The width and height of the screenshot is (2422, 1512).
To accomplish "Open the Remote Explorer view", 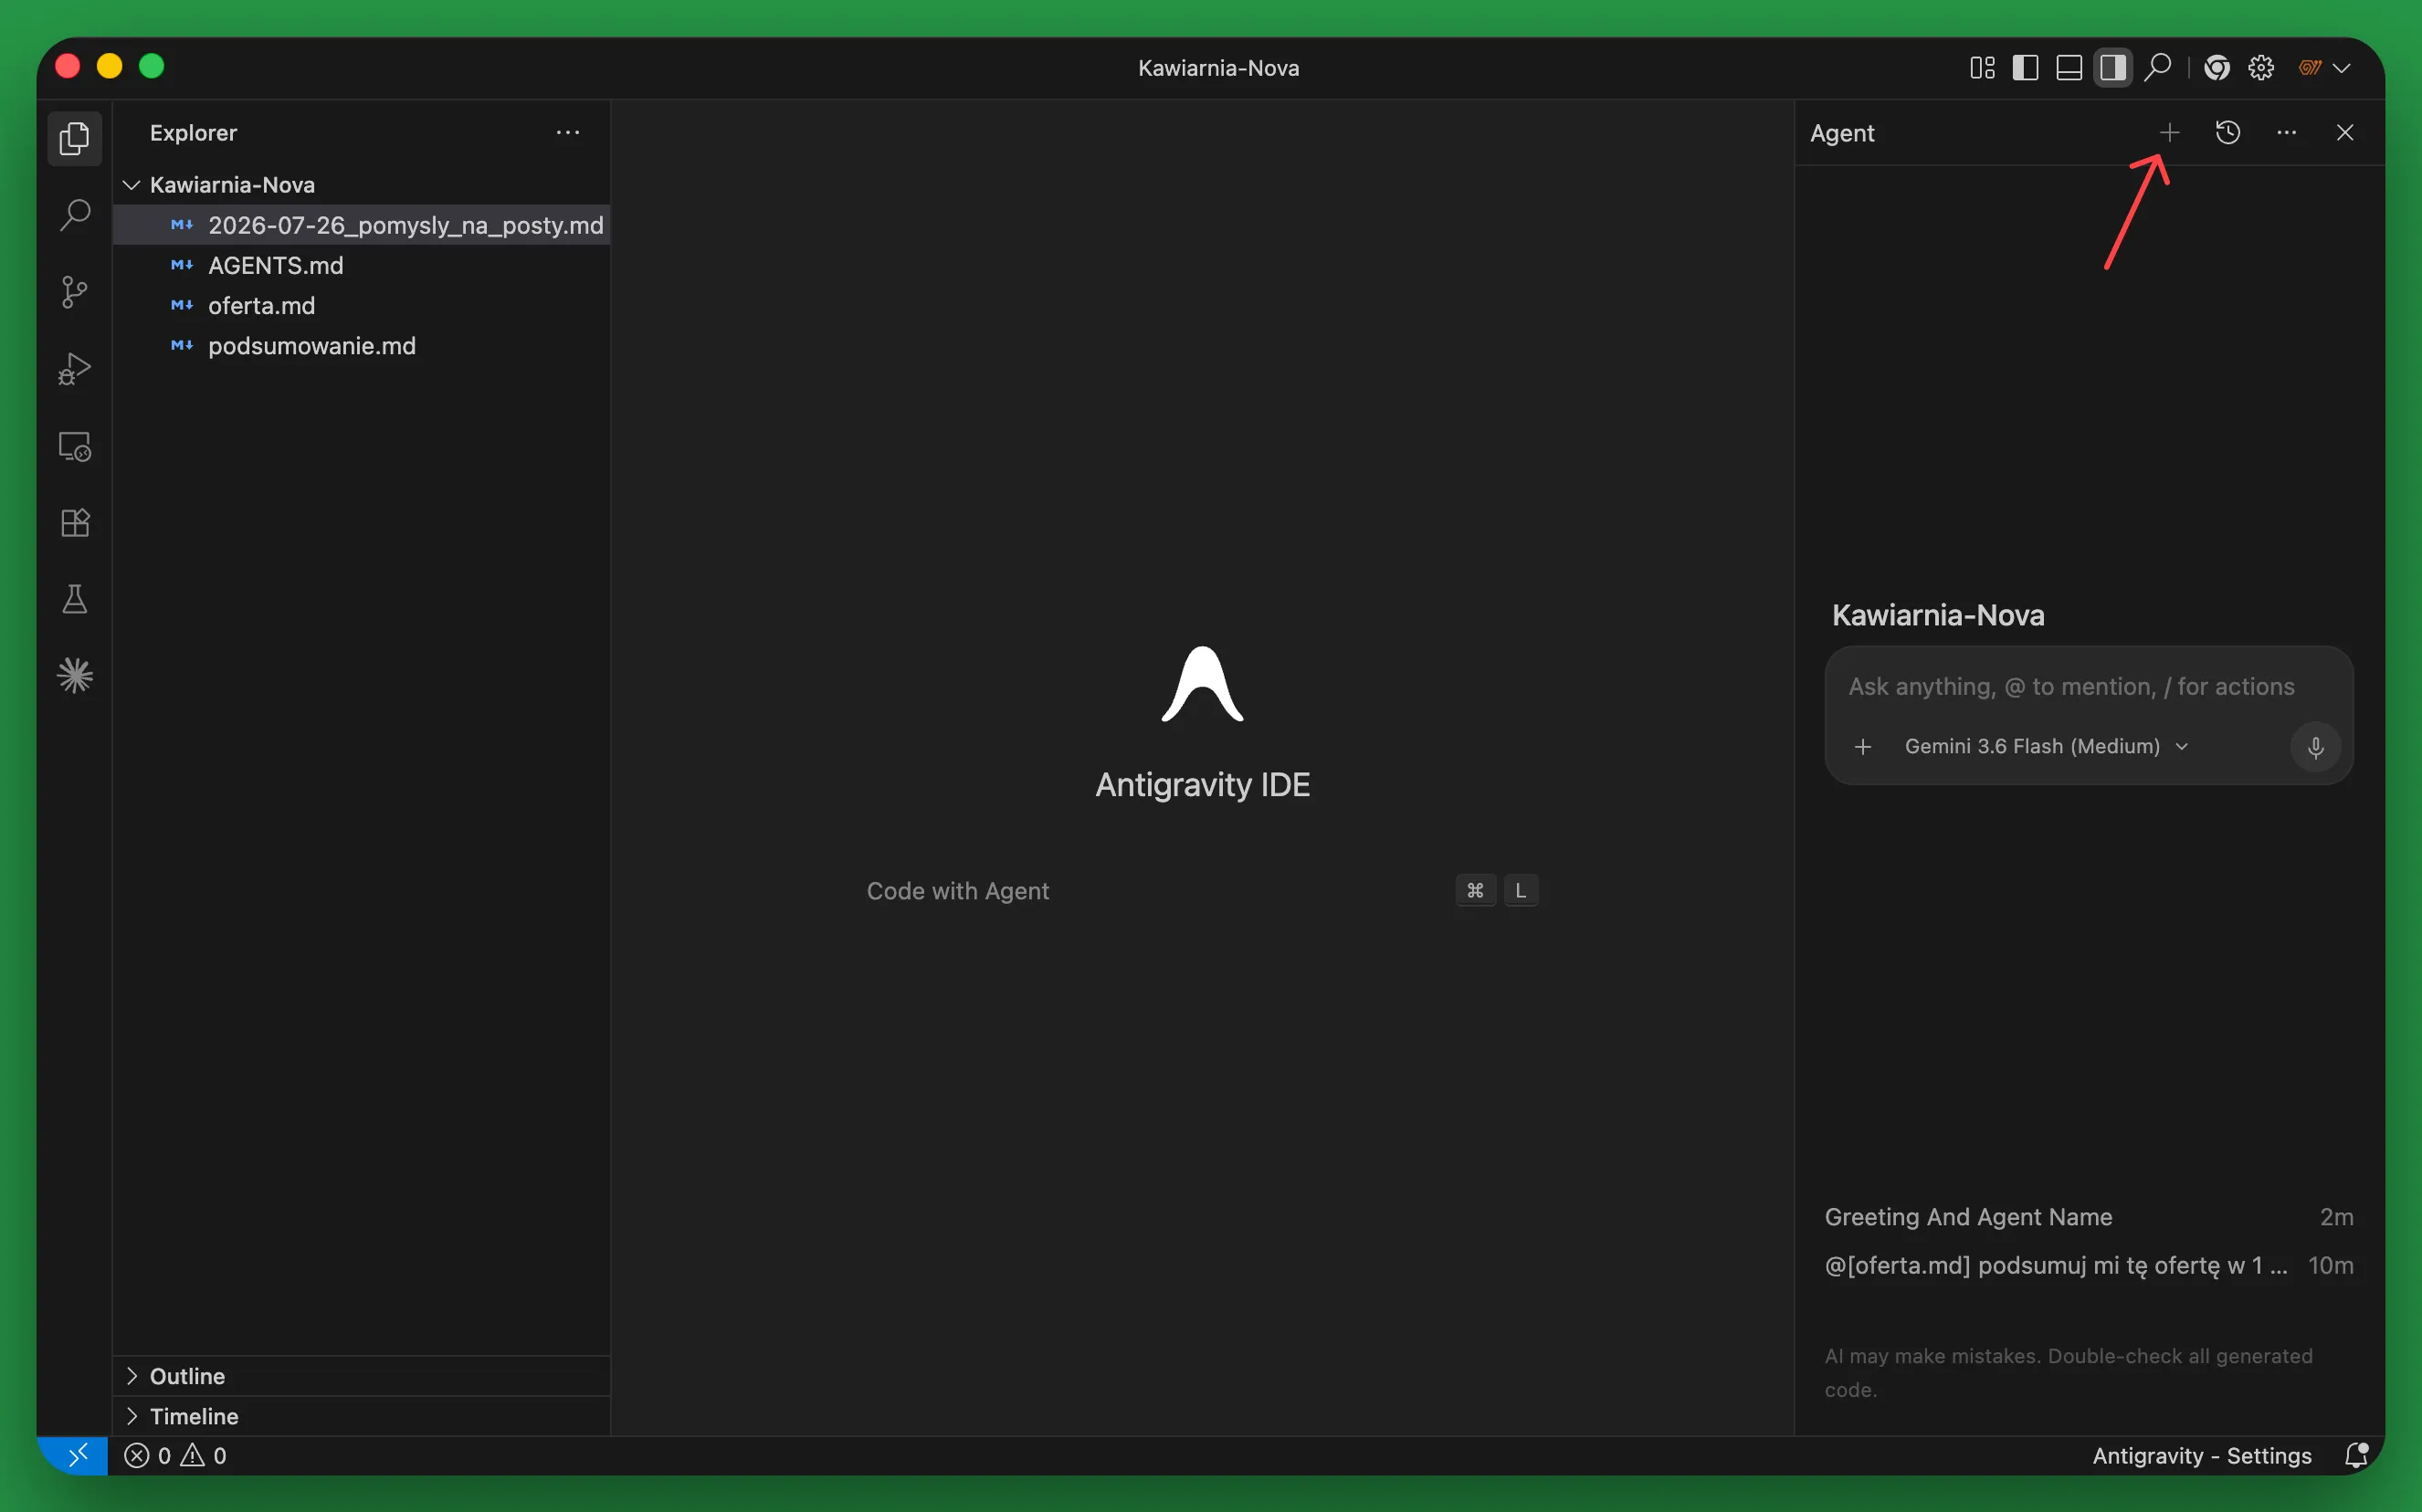I will coord(75,446).
